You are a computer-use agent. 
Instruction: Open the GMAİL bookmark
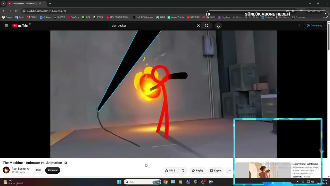click(32, 17)
